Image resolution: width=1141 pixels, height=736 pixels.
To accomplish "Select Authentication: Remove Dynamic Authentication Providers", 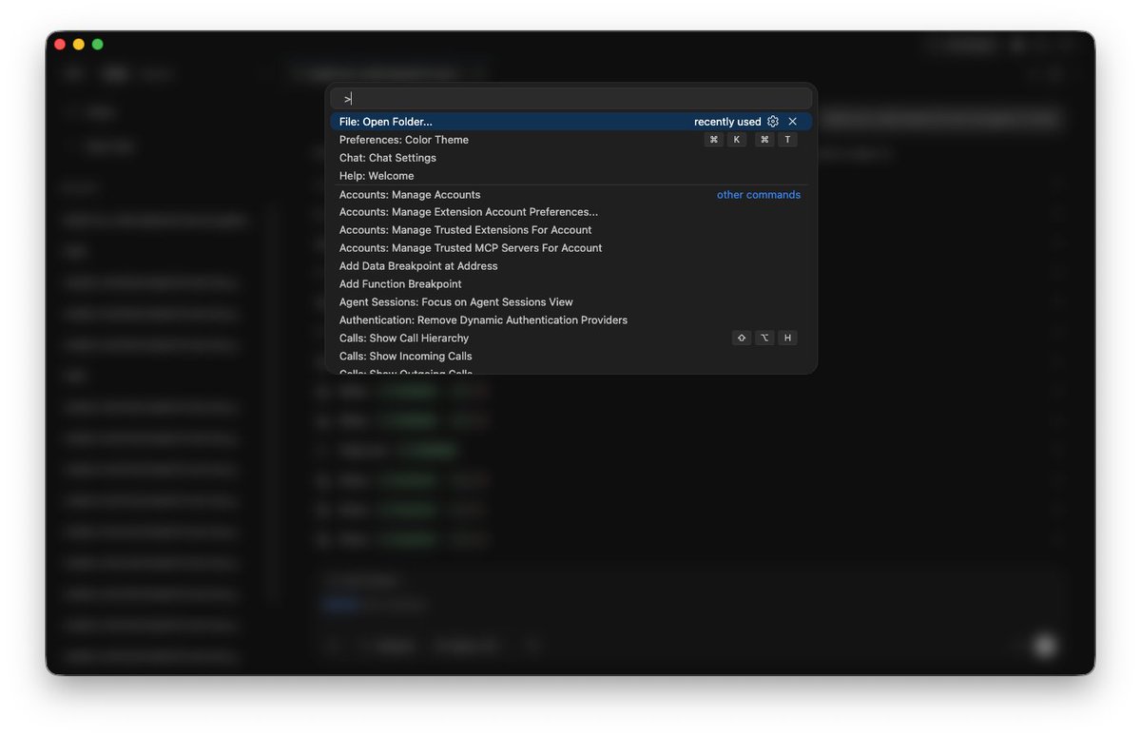I will [570, 320].
